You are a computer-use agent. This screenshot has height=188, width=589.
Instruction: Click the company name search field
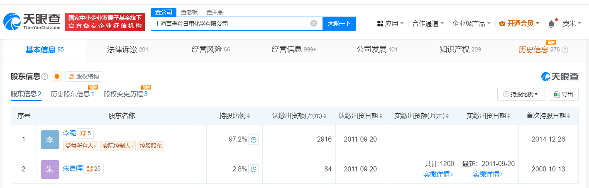(230, 24)
